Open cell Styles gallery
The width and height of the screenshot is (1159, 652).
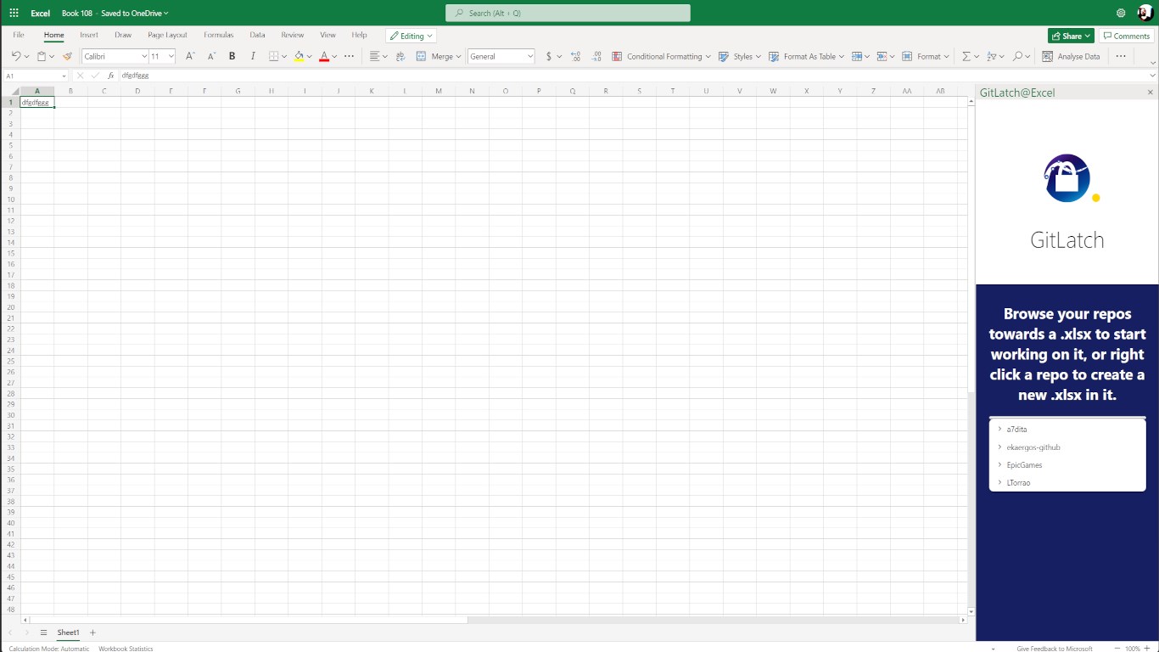point(740,56)
